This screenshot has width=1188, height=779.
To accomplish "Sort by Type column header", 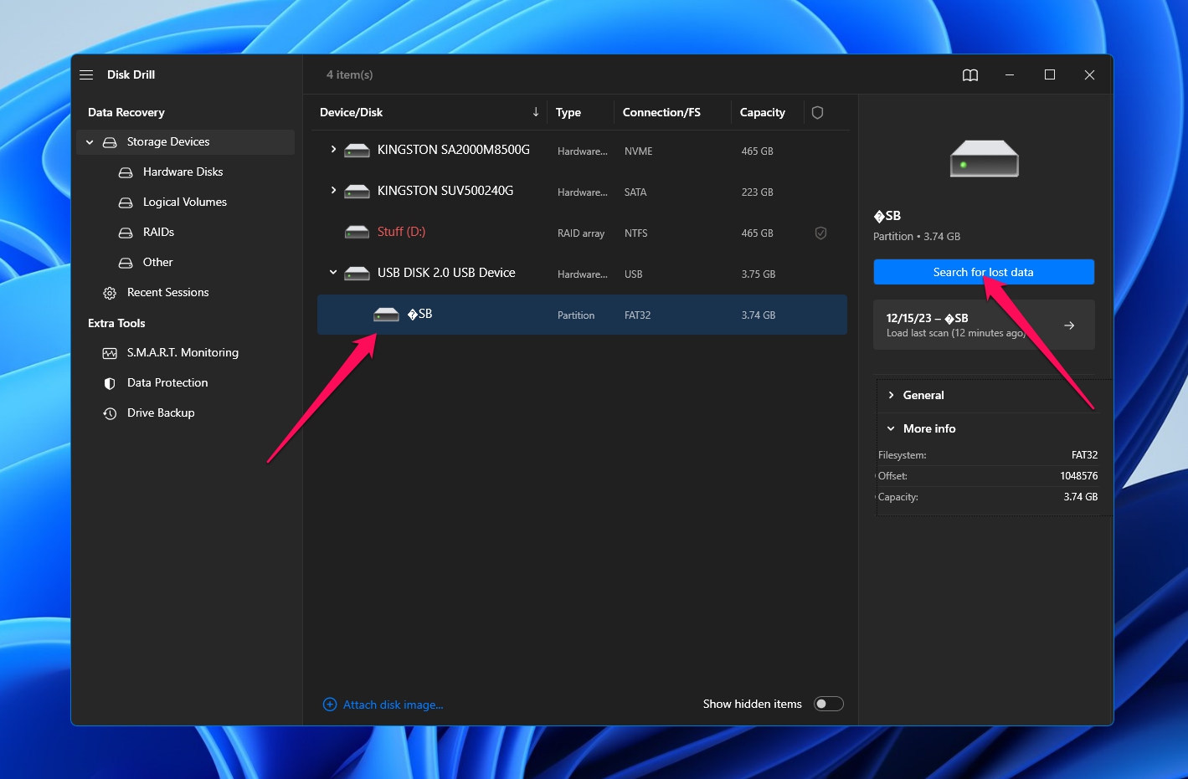I will click(568, 112).
